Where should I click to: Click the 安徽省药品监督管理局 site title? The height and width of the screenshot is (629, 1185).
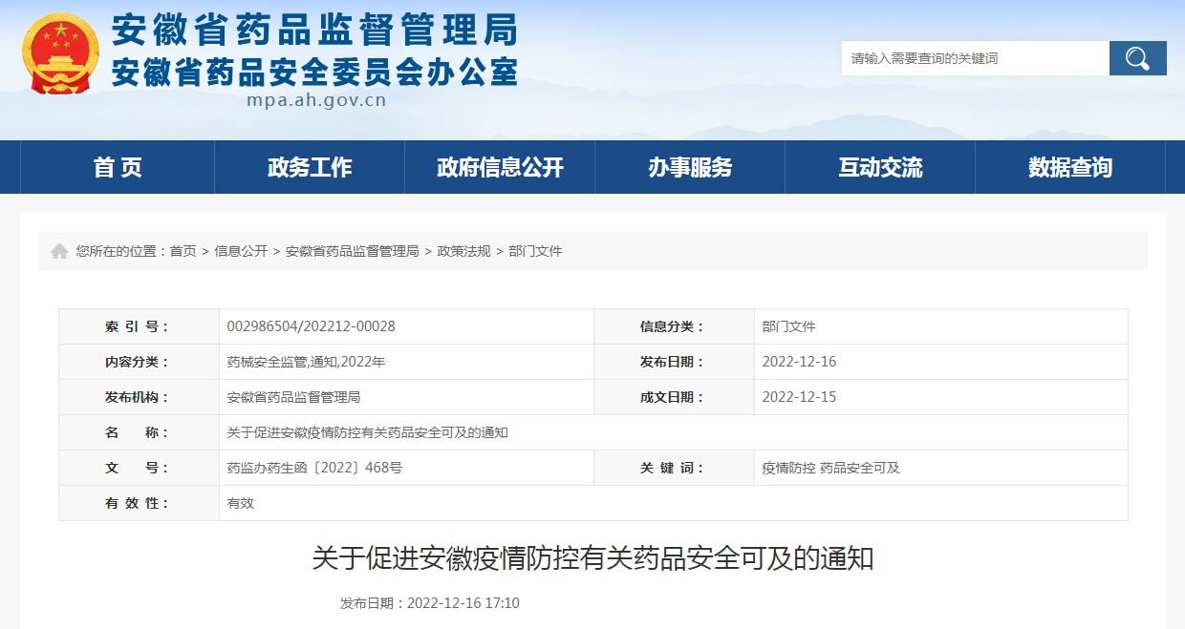click(x=314, y=31)
